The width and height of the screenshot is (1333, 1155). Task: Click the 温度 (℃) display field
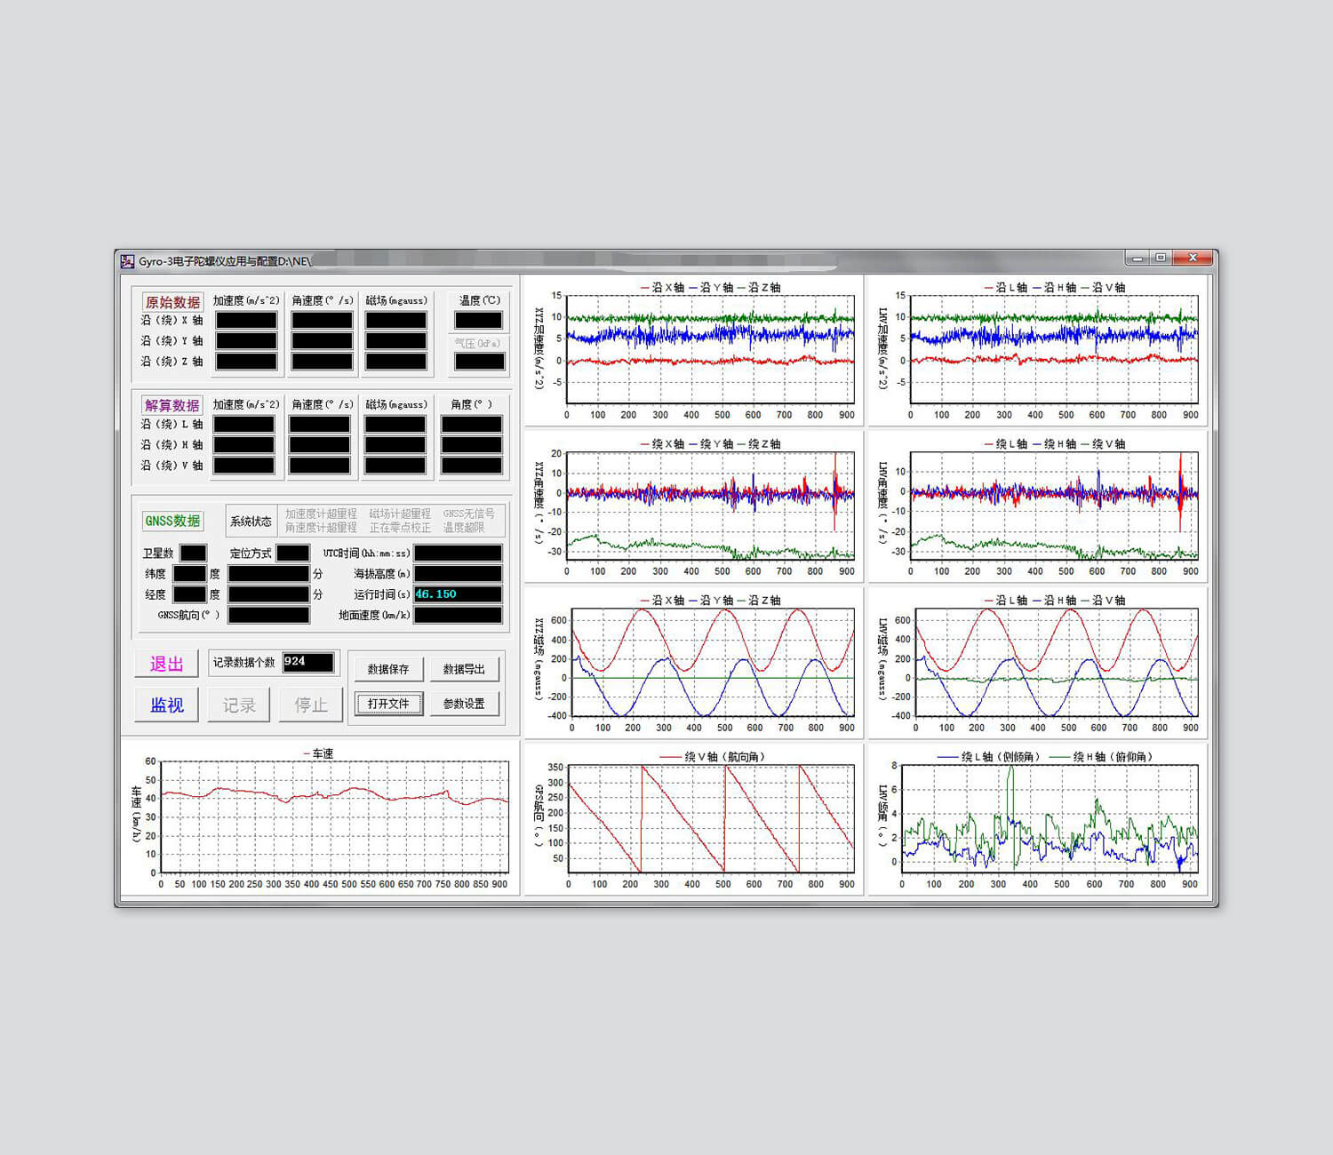[x=479, y=321]
